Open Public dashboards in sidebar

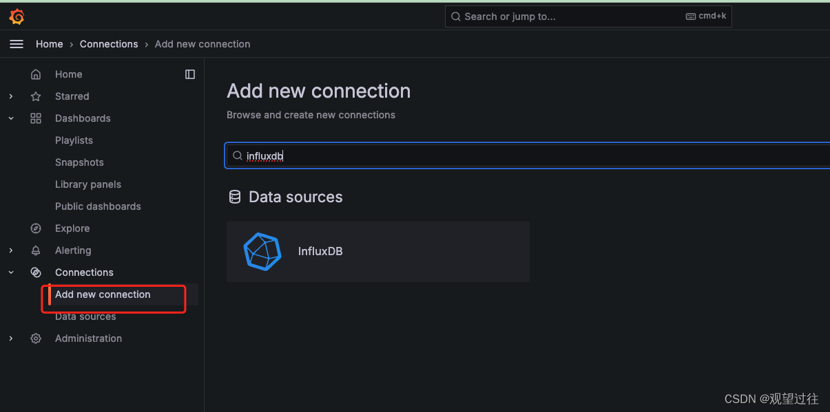(98, 206)
